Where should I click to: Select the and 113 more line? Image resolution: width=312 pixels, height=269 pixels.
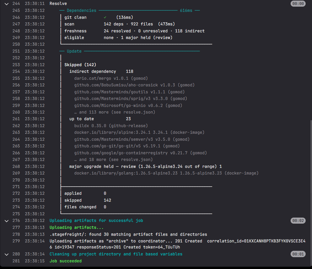(115, 112)
